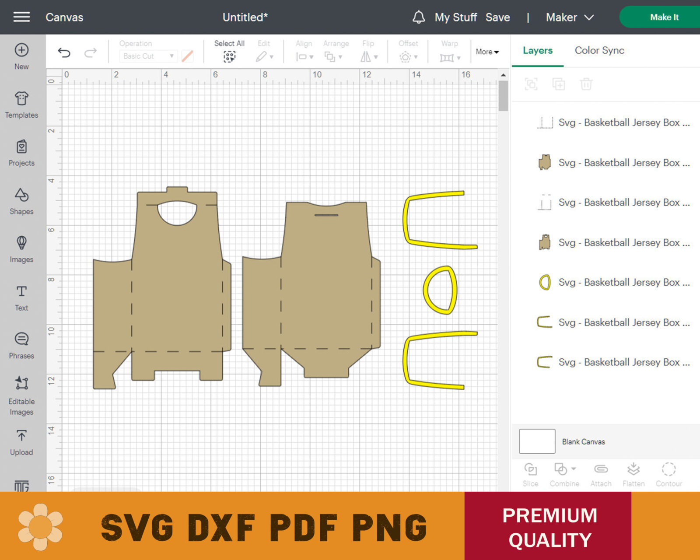Viewport: 700px width, 560px height.
Task: Open the Operation Basic Cut dropdown
Action: tap(148, 56)
